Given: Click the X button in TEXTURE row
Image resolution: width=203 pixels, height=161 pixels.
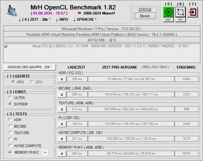Looking at the screenshot, I should coord(62,109).
